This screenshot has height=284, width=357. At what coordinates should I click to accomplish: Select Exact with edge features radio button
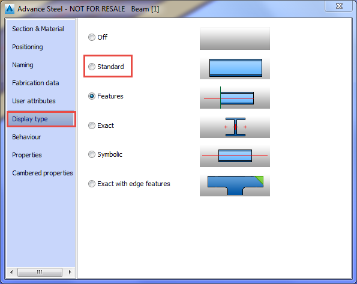pos(92,184)
